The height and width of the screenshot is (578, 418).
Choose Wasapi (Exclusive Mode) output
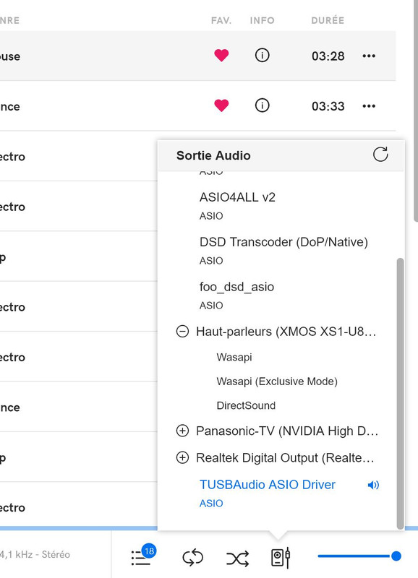(277, 381)
